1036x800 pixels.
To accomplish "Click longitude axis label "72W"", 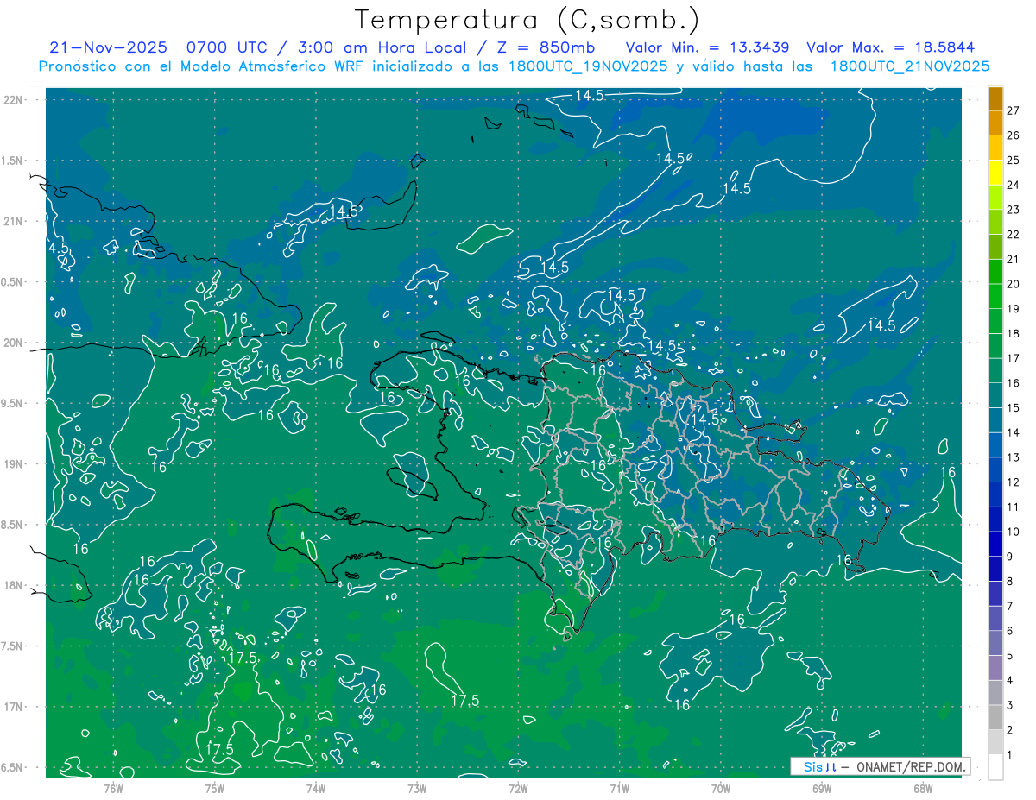I will point(518,789).
